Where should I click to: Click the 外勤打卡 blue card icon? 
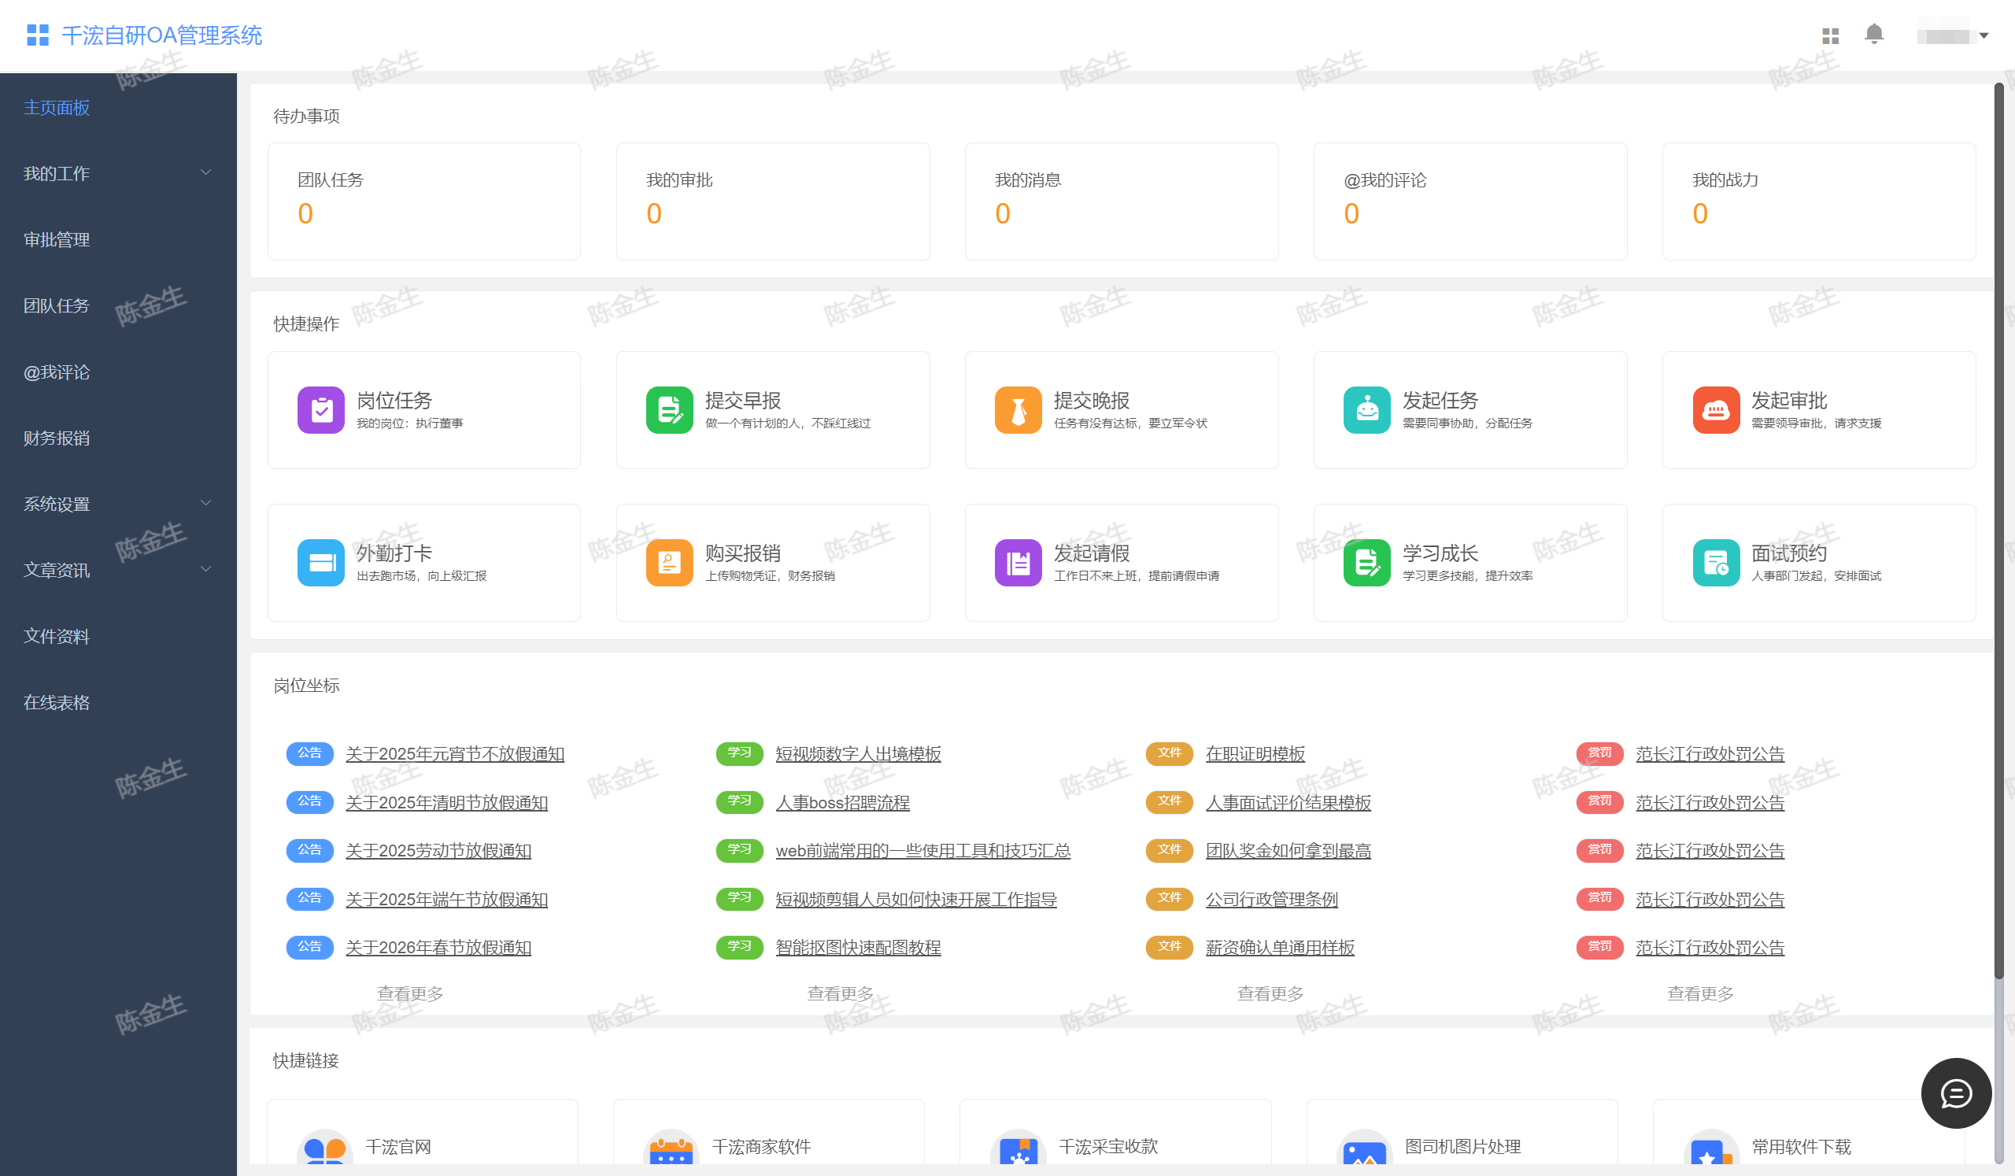(321, 563)
